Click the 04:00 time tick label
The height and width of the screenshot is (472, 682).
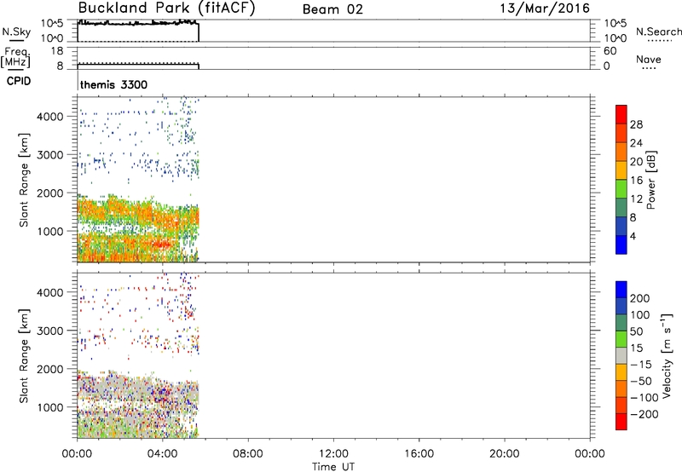pos(162,454)
